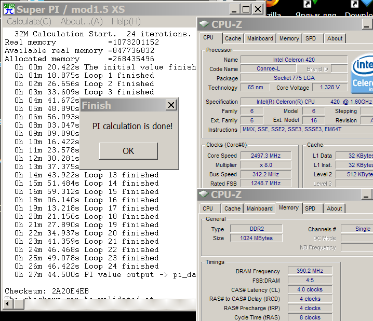
Task: Click the Code Name value 'Conroe-L'
Action: tap(269, 68)
